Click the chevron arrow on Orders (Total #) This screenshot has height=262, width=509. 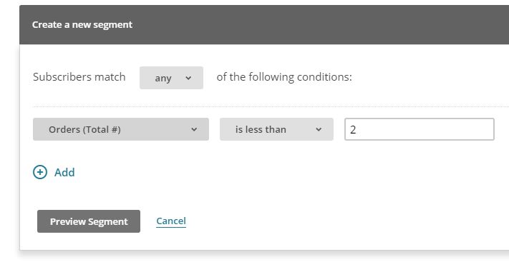click(194, 129)
